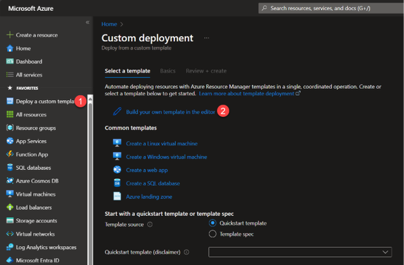Click the Template source info icon
404x265 pixels.
tap(150, 224)
